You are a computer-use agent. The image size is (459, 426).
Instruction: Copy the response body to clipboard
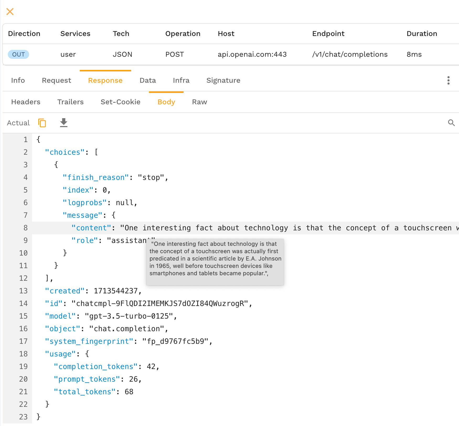click(42, 123)
